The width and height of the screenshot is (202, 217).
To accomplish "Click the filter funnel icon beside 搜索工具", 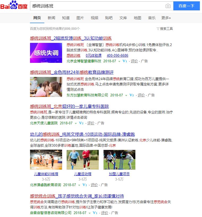I will pyautogui.click(x=158, y=29).
